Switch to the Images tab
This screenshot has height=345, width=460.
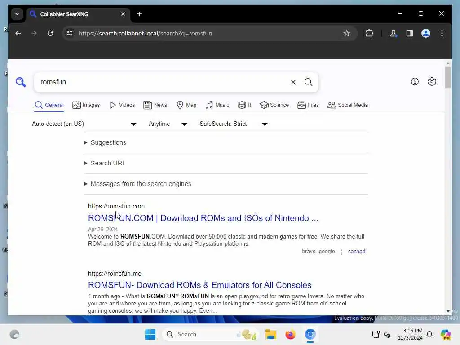click(x=86, y=105)
